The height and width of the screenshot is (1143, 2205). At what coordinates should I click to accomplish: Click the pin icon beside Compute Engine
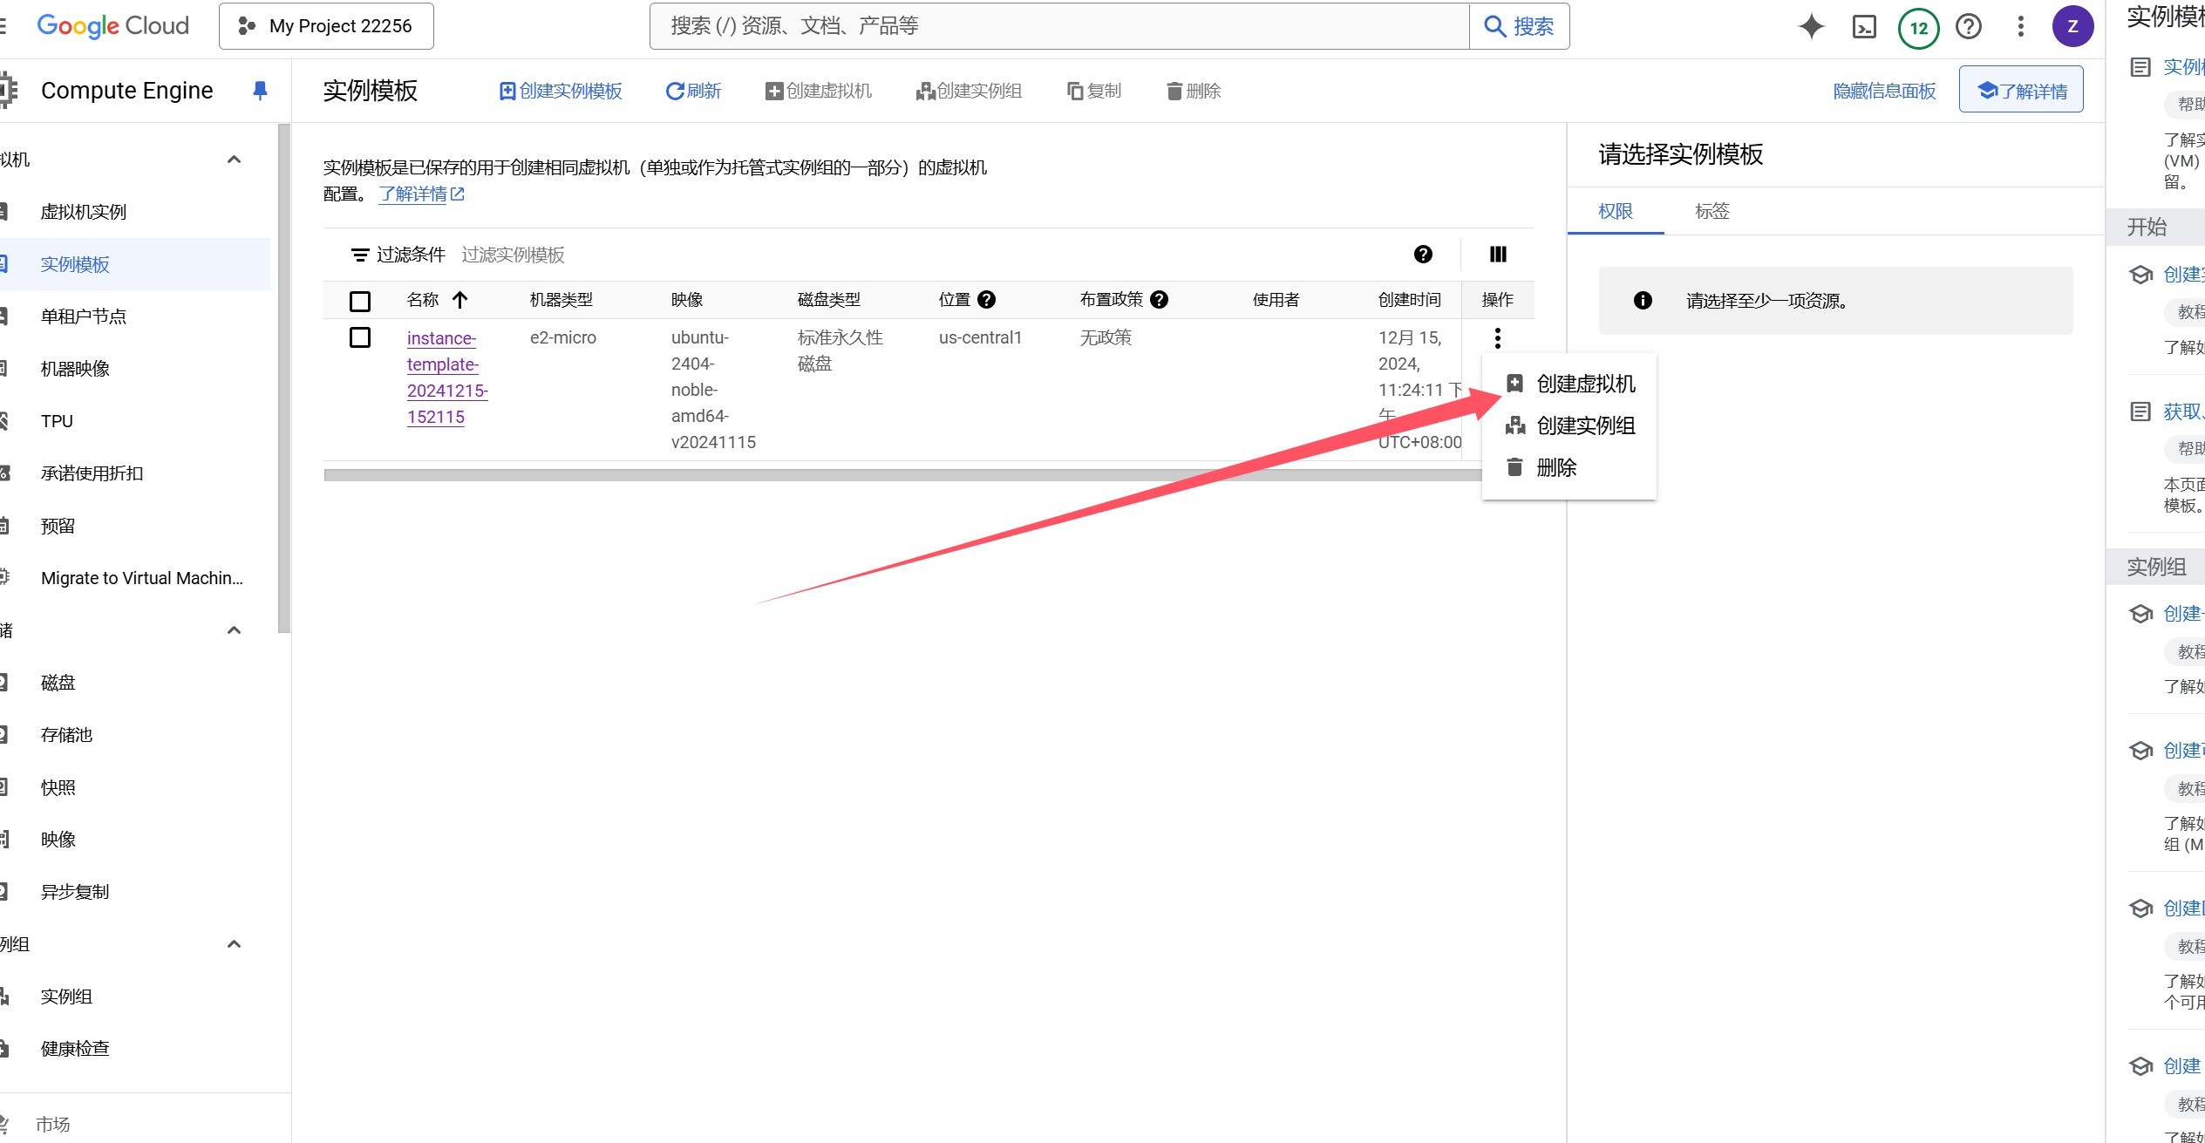point(260,91)
